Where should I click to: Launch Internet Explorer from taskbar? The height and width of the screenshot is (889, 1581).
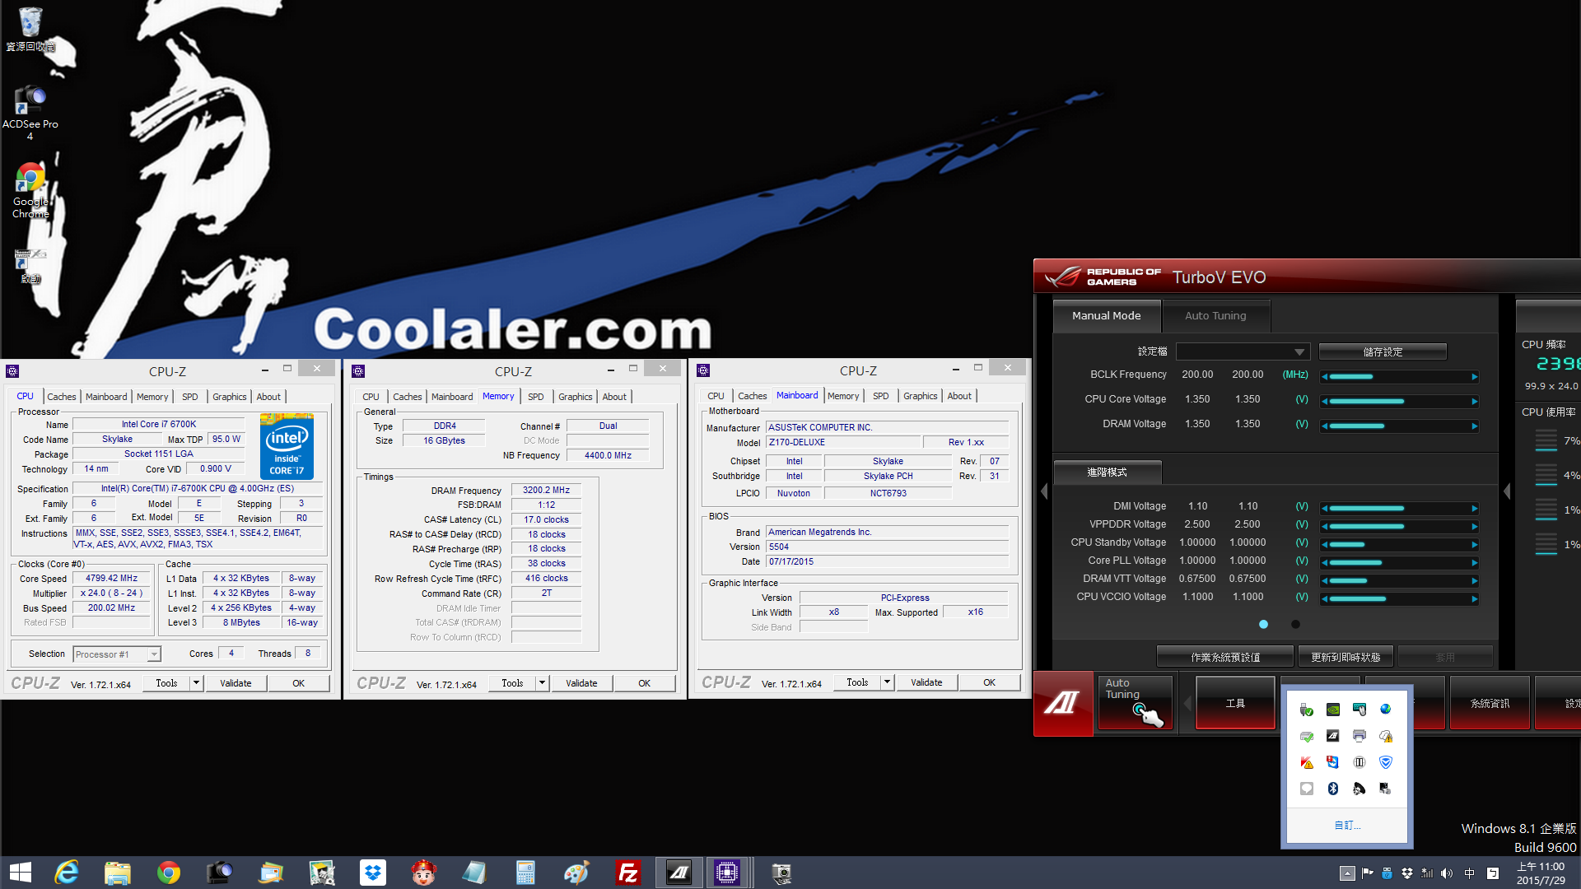coord(66,873)
